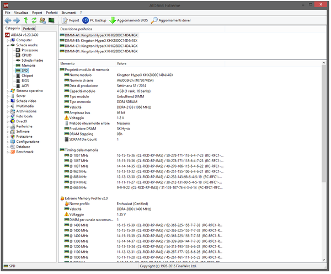Select the DIMM-D1 Kingston HyperX module
The image size is (331, 274).
coord(99,51)
